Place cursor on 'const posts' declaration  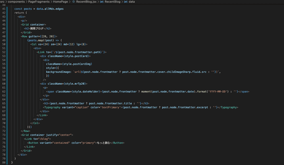(x=23, y=9)
